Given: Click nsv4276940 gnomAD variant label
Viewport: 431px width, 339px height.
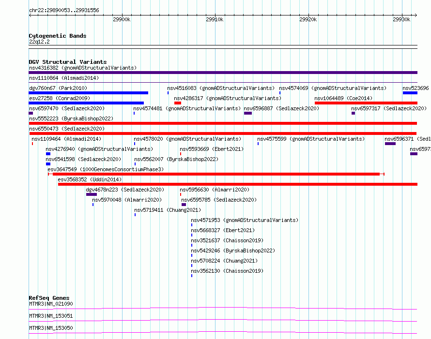Looking at the screenshot, I should tap(99, 149).
